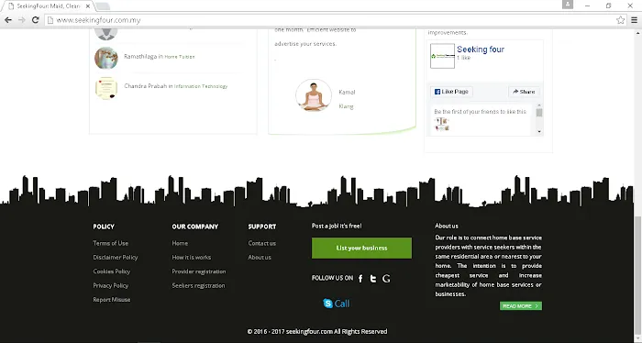Open Cookies Policy link

point(112,271)
